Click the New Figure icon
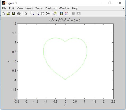The image size is (126, 110). pyautogui.click(x=3, y=13)
